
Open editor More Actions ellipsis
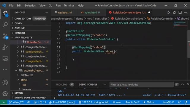point(186,12)
